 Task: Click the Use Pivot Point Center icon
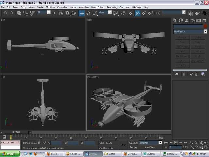coord(115,13)
